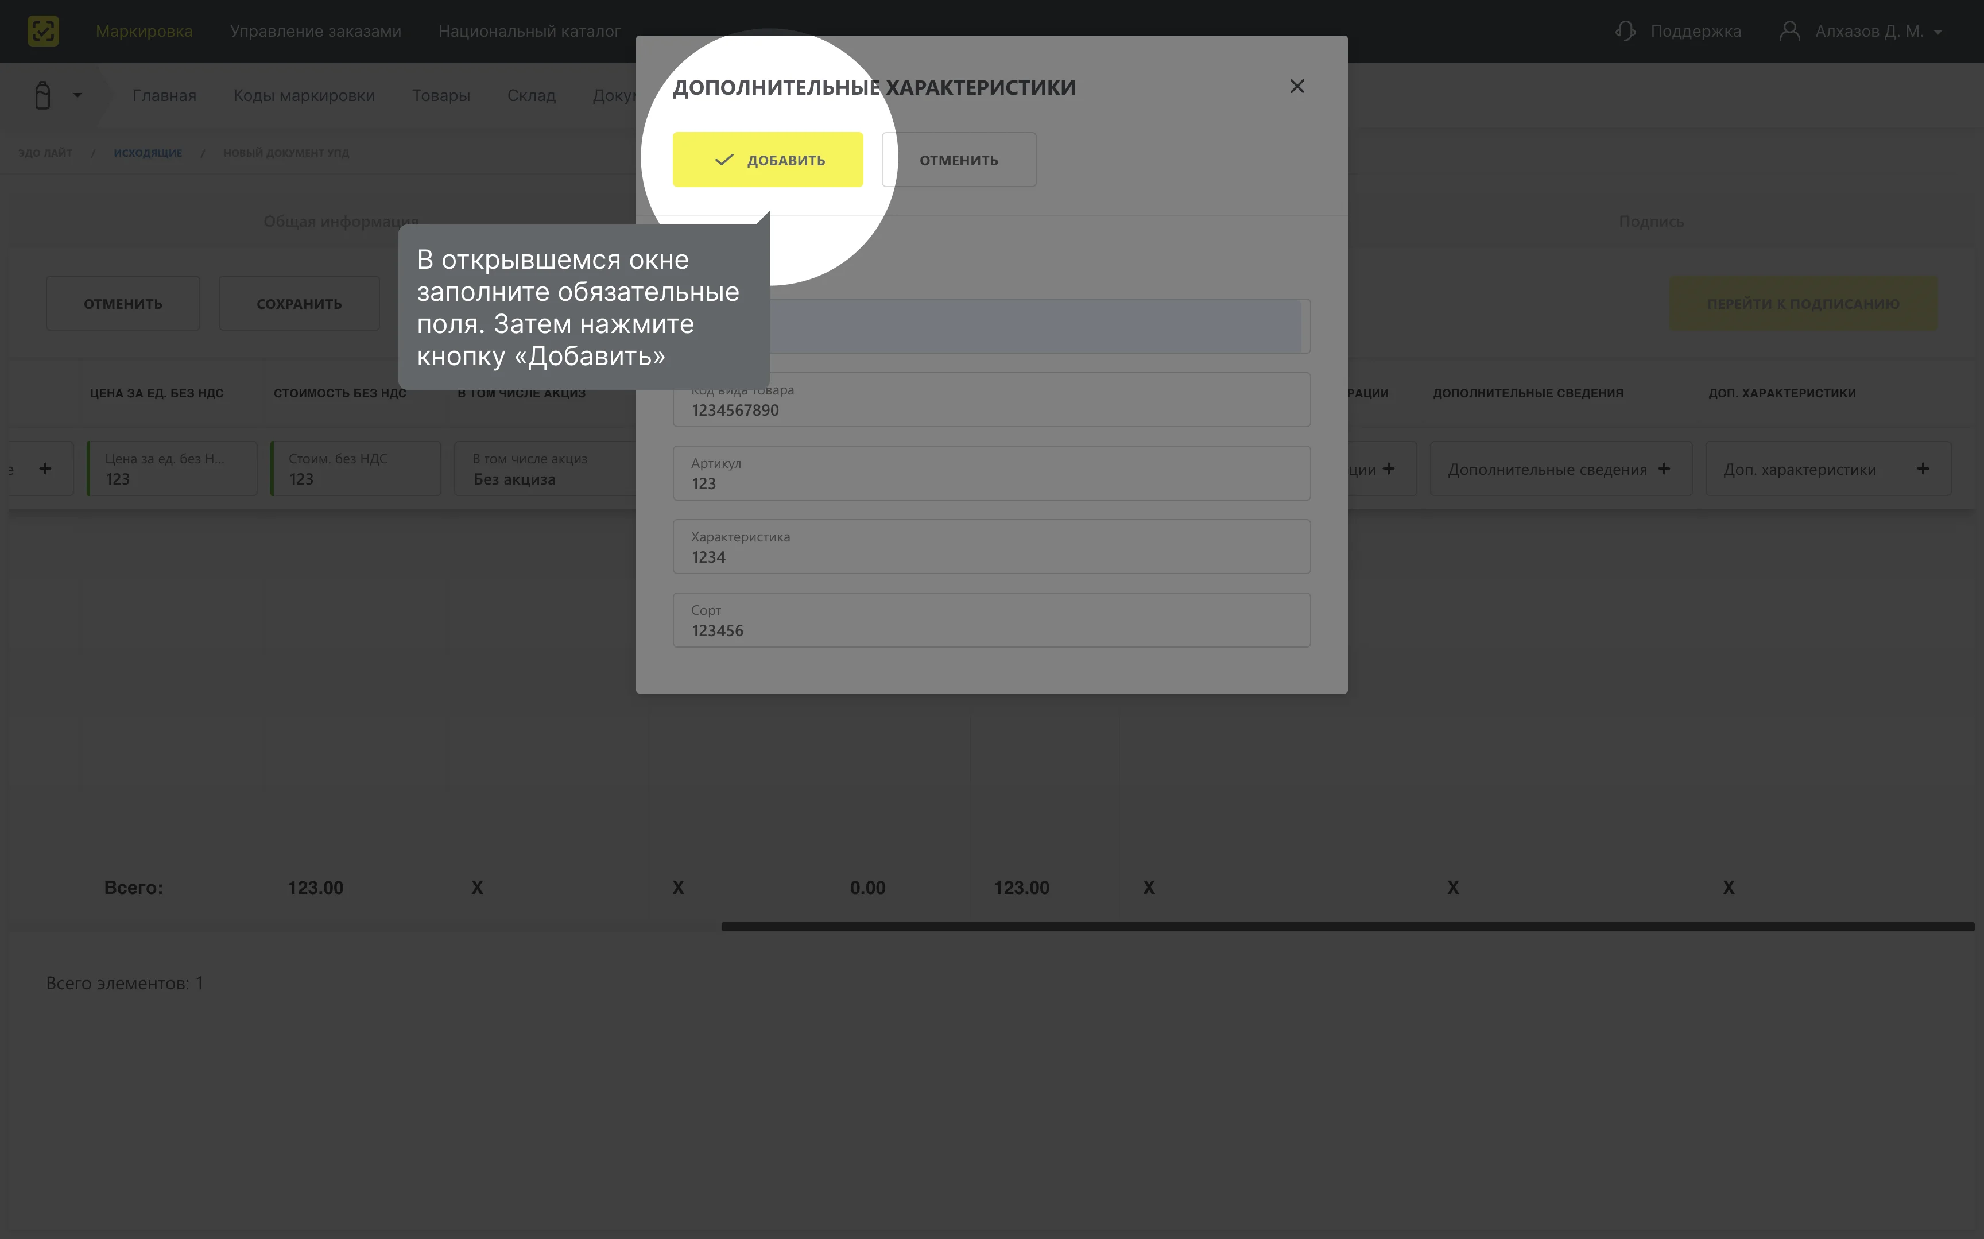Close the Дополнительные характеристики dialog
The height and width of the screenshot is (1239, 1984).
pos(1297,86)
